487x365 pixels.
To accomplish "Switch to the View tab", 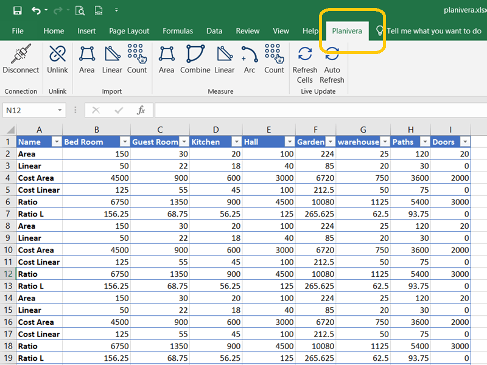I will pyautogui.click(x=281, y=31).
